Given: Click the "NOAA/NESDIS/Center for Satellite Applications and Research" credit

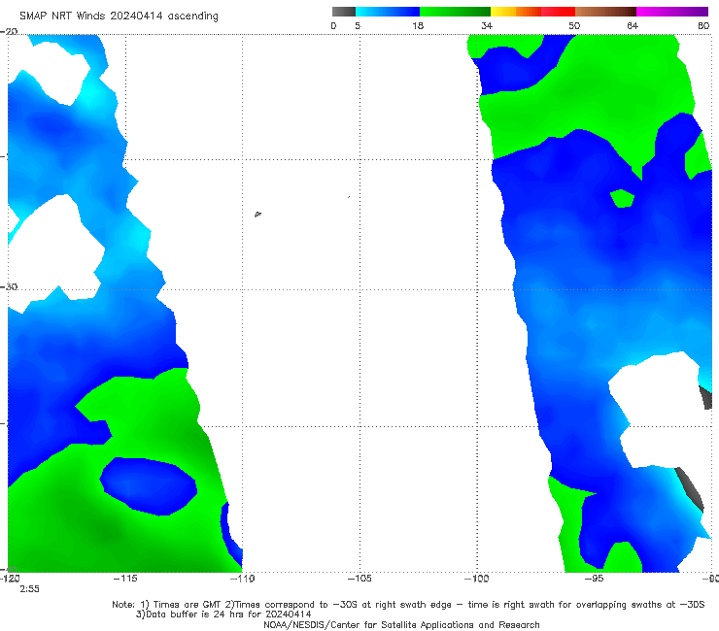Looking at the screenshot, I should coord(401,624).
